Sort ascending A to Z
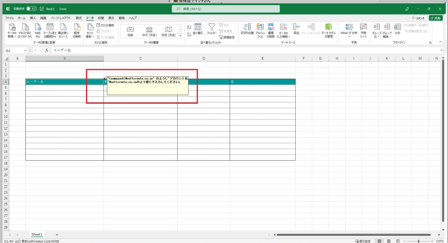 pyautogui.click(x=189, y=27)
